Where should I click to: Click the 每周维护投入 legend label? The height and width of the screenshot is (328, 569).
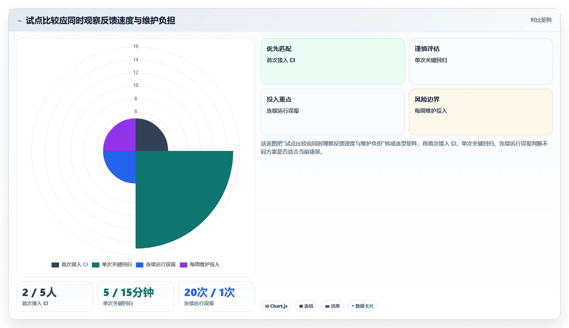[205, 265]
